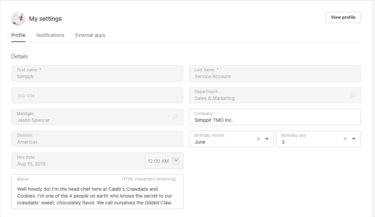Click inside the About text area

pos(97,196)
